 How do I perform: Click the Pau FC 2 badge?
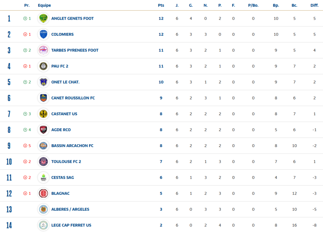[x=43, y=66]
